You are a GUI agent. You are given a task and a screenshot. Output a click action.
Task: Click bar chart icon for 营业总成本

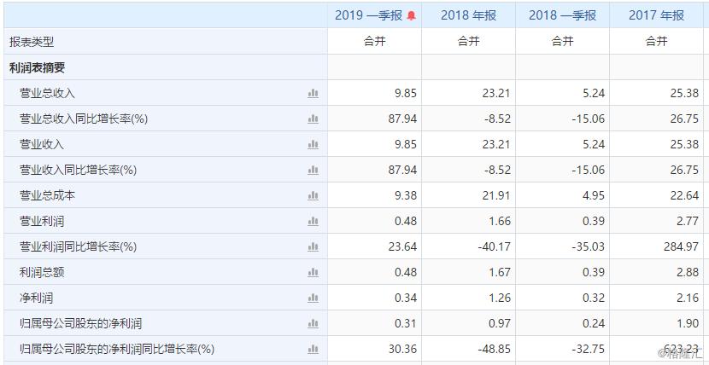[x=313, y=195]
